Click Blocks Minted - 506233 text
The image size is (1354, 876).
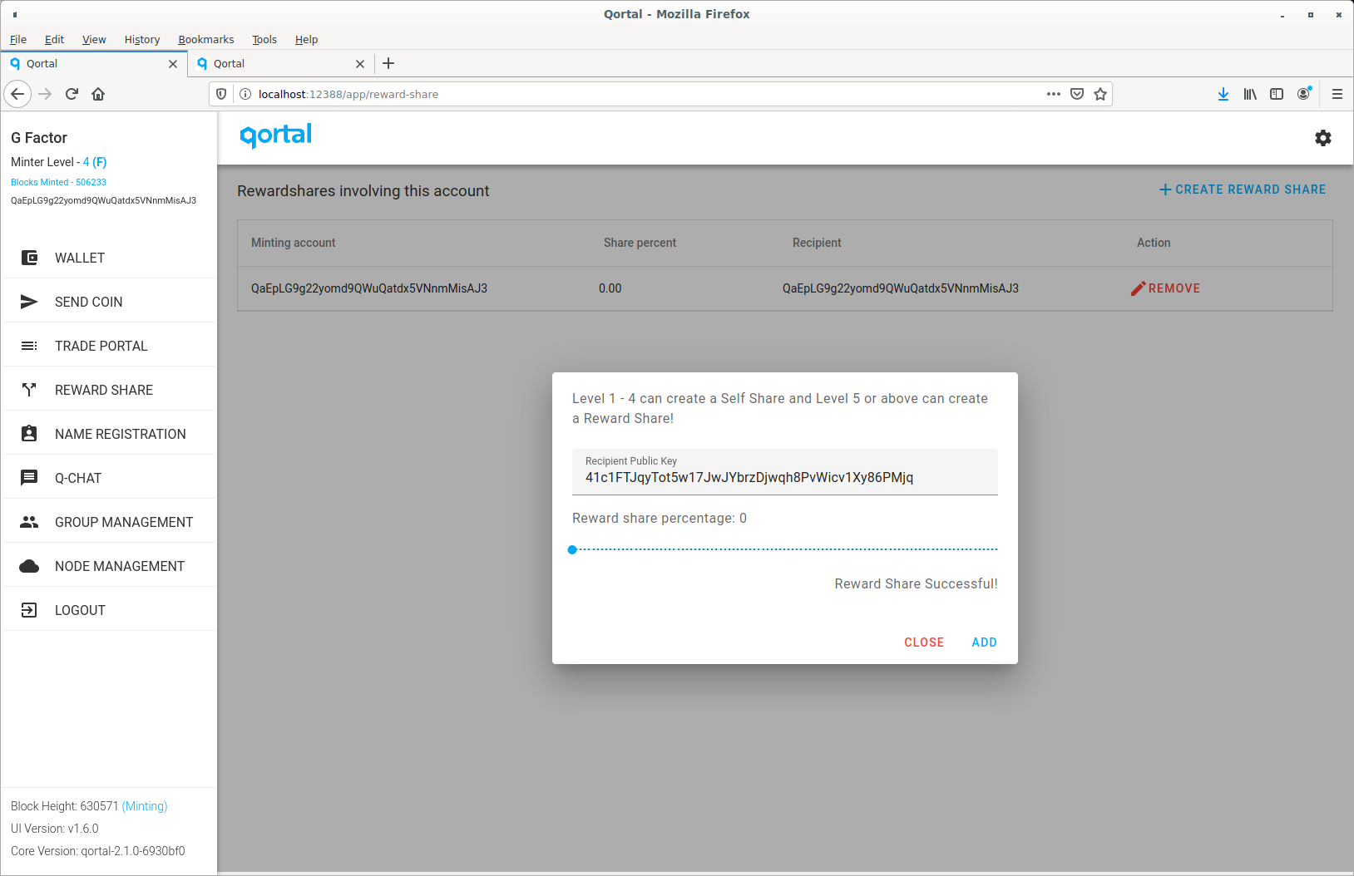coord(58,182)
